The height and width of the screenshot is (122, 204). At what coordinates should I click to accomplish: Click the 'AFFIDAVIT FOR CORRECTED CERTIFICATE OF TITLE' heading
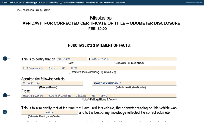pos(101,23)
